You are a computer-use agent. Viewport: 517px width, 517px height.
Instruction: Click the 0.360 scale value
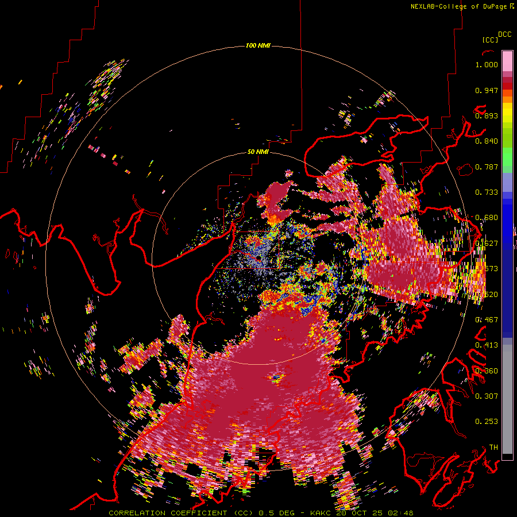[x=487, y=371]
